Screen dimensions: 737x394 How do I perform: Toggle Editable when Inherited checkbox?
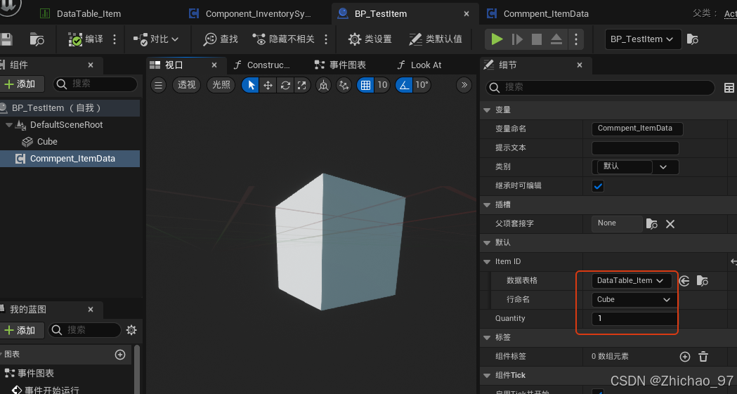click(x=598, y=186)
